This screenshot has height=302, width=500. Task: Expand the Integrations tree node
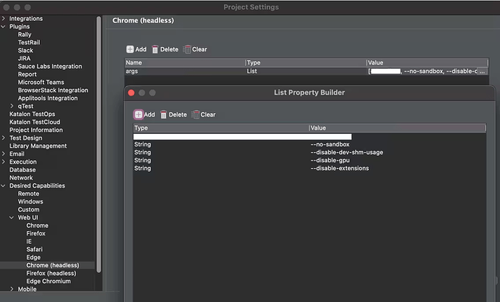click(4, 19)
